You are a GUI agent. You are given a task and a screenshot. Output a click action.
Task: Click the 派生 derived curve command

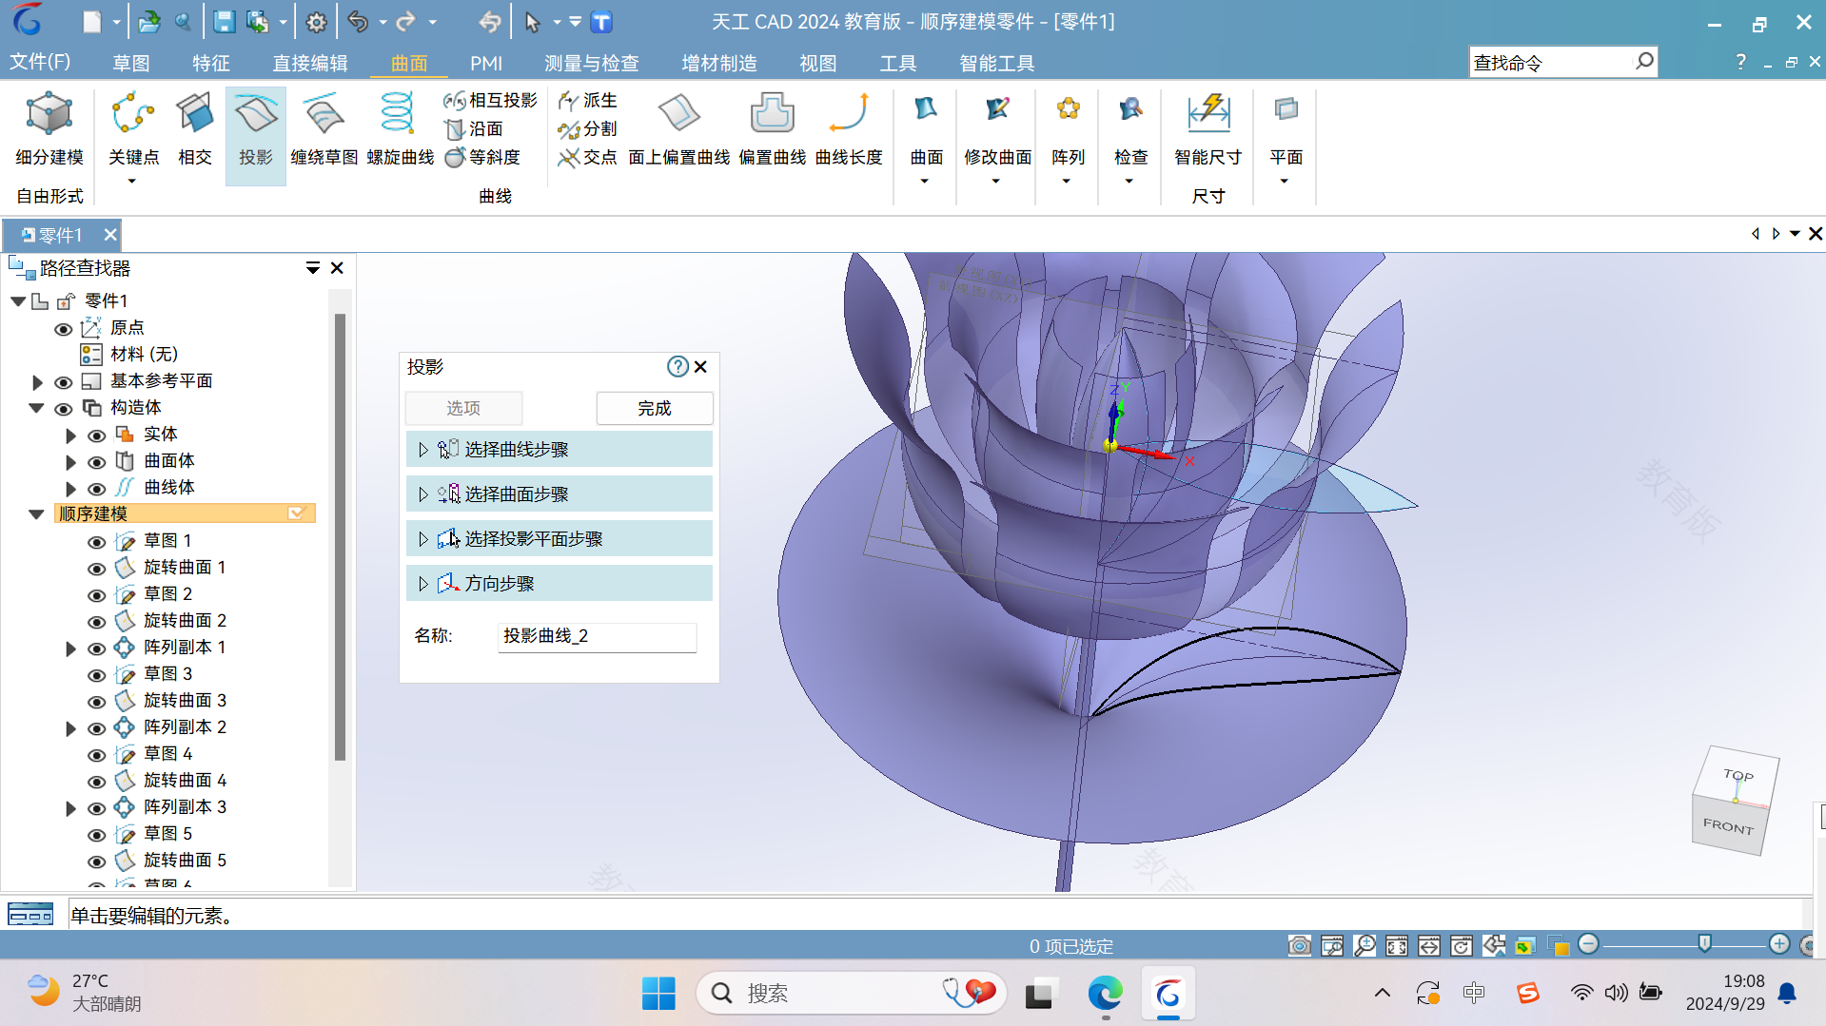pyautogui.click(x=587, y=100)
